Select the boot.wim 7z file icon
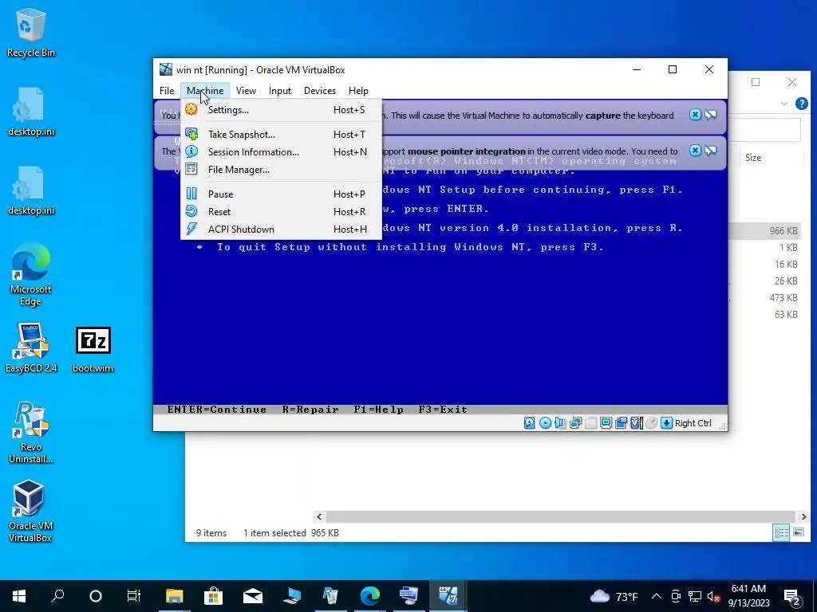Viewport: 817px width, 612px height. [93, 349]
